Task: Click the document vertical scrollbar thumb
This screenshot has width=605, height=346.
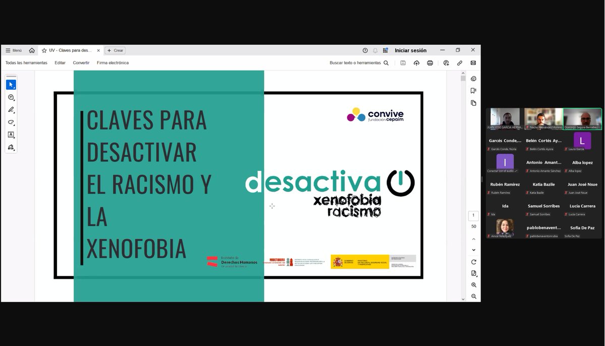Action: tap(463, 79)
